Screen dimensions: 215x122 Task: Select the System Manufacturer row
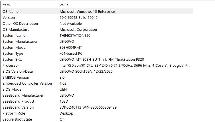pyautogui.click(x=98, y=42)
